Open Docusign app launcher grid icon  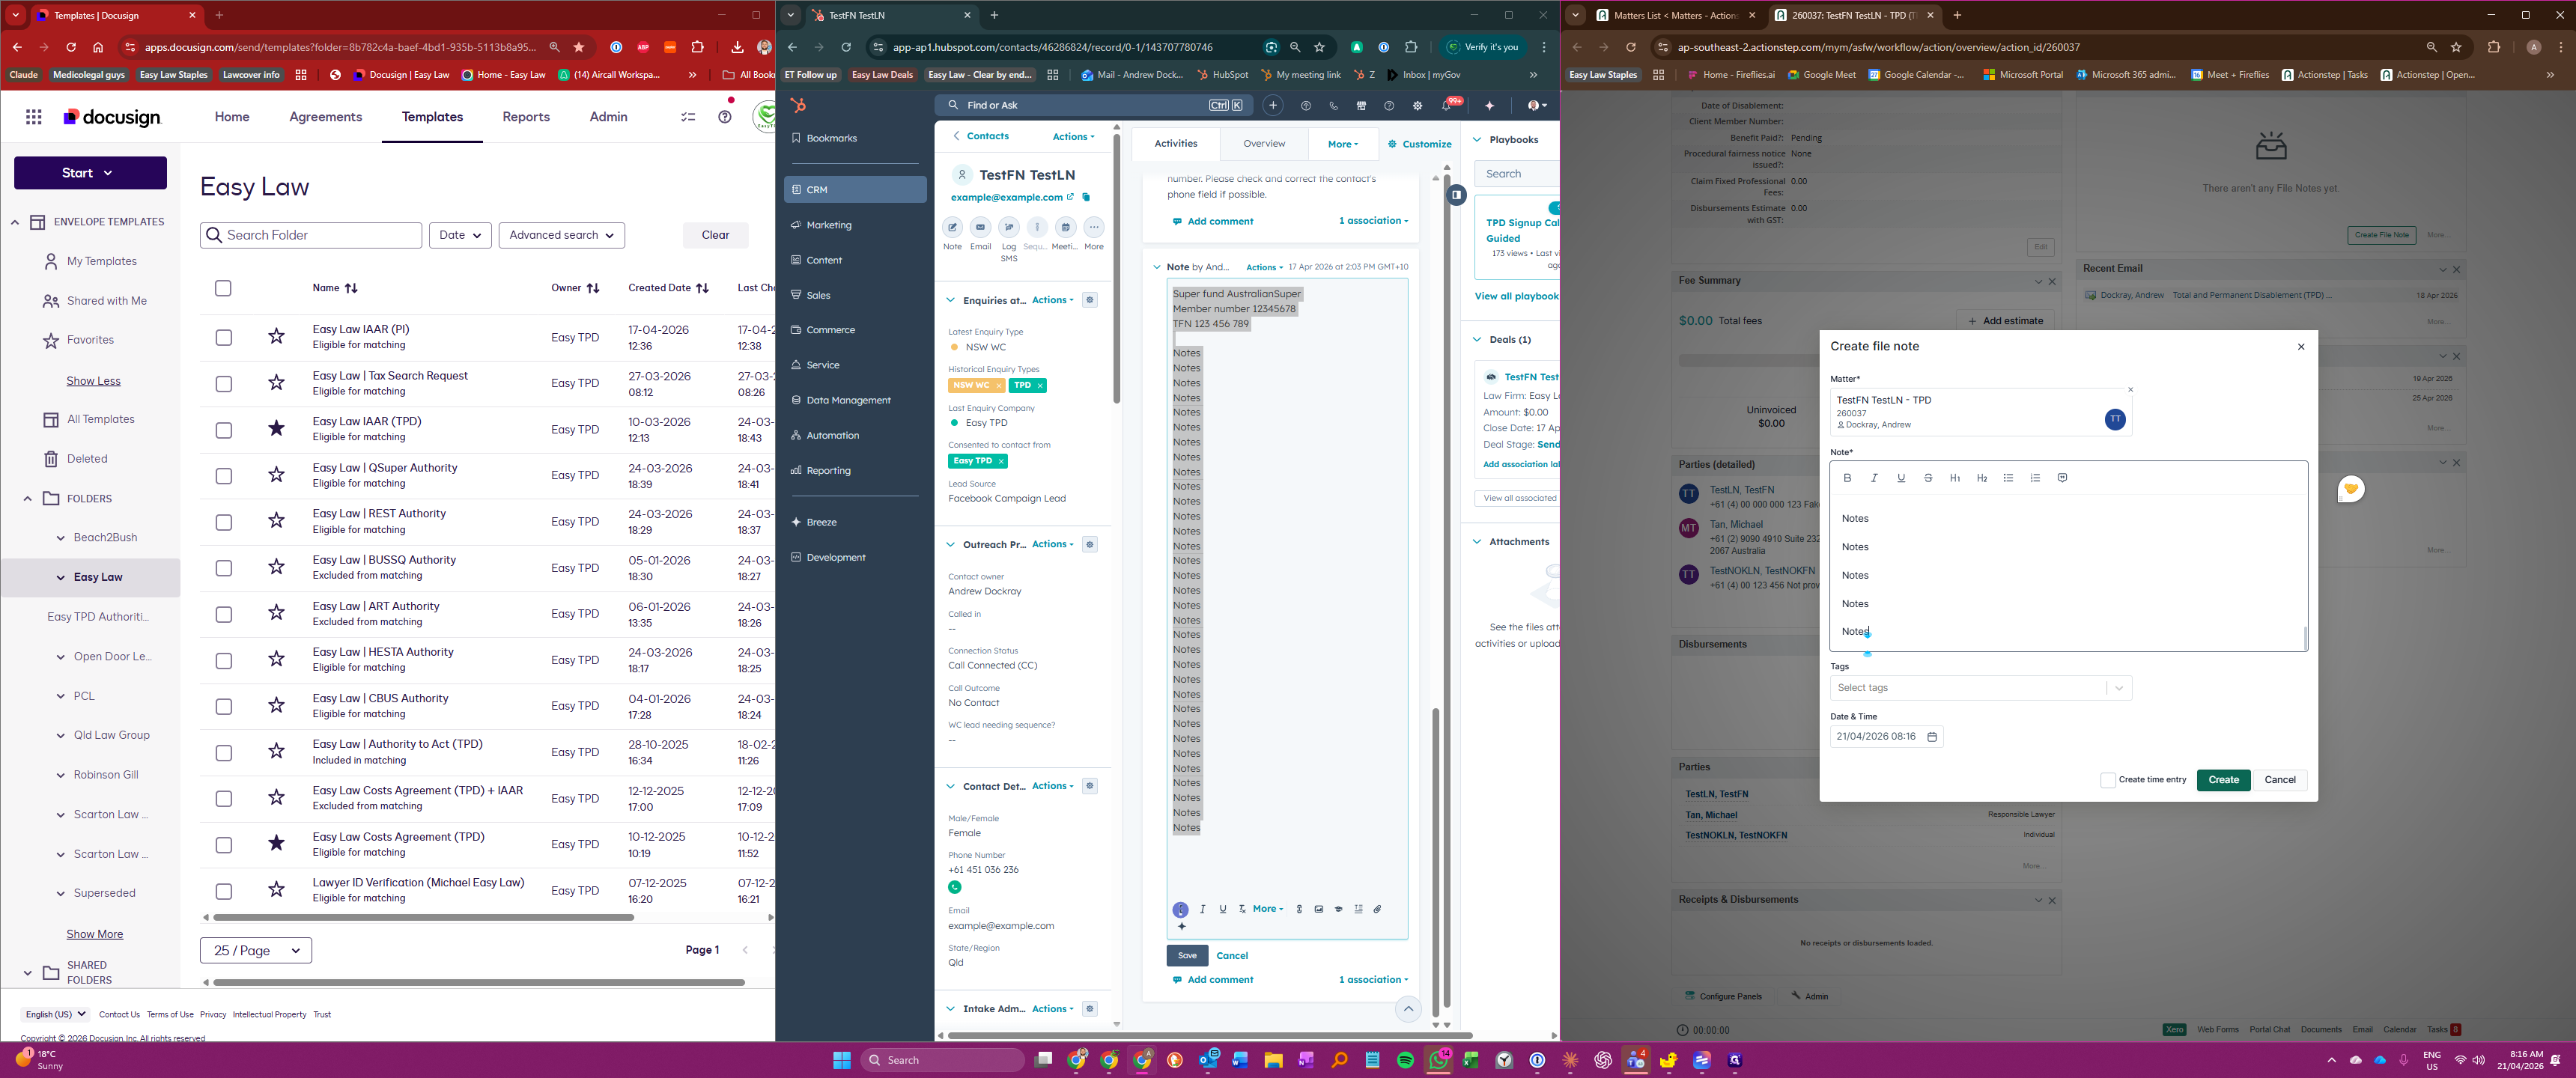(x=34, y=117)
